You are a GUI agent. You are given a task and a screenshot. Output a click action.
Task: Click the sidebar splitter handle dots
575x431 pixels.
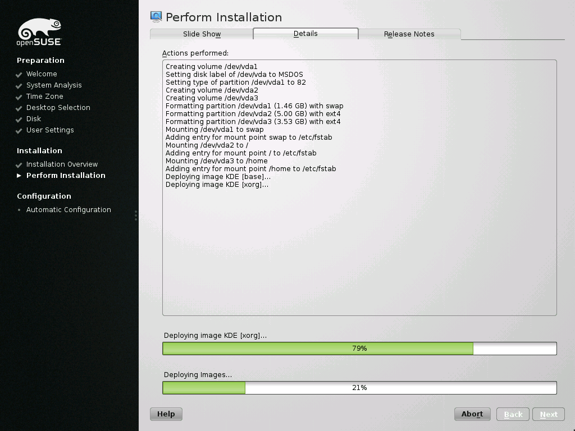pyautogui.click(x=136, y=215)
